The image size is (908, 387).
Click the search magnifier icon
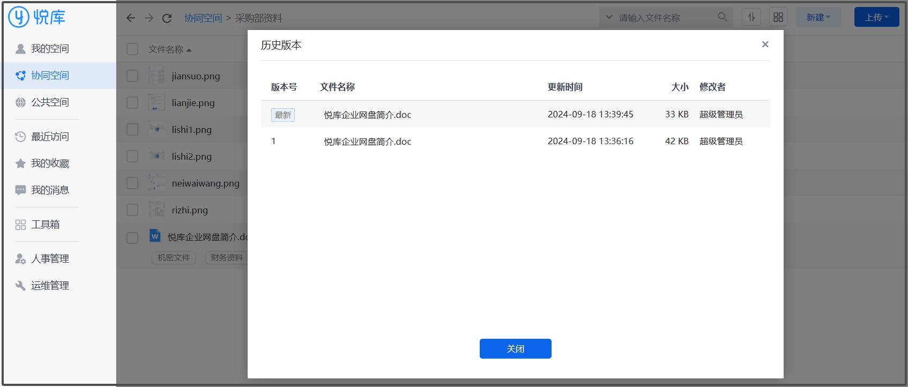tap(723, 17)
